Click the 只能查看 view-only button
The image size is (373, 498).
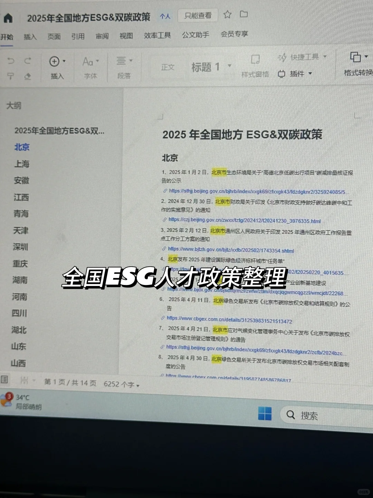(197, 15)
